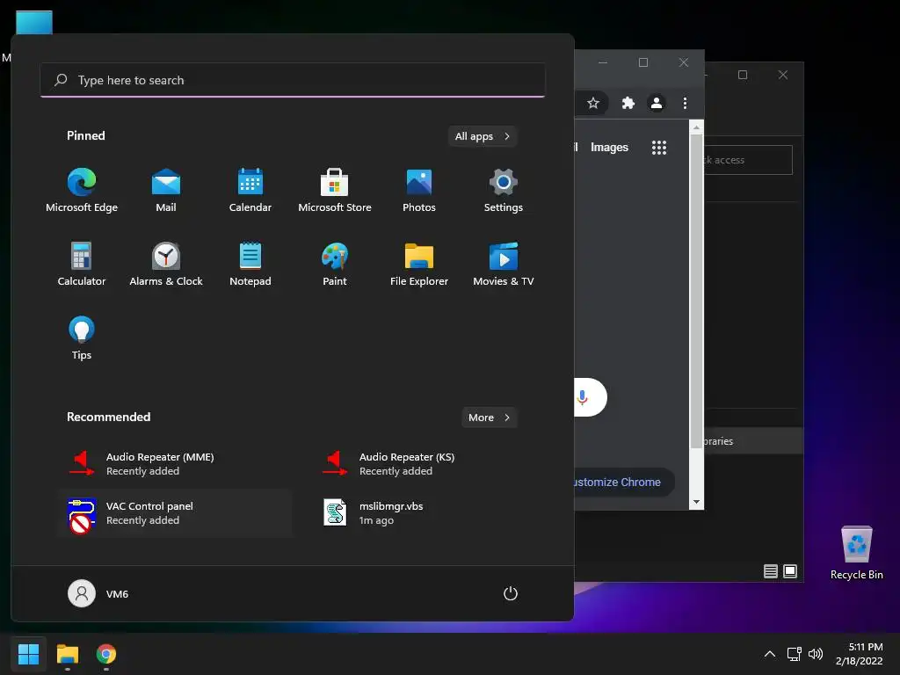Bookmark this page with Chrome star icon

pyautogui.click(x=593, y=104)
